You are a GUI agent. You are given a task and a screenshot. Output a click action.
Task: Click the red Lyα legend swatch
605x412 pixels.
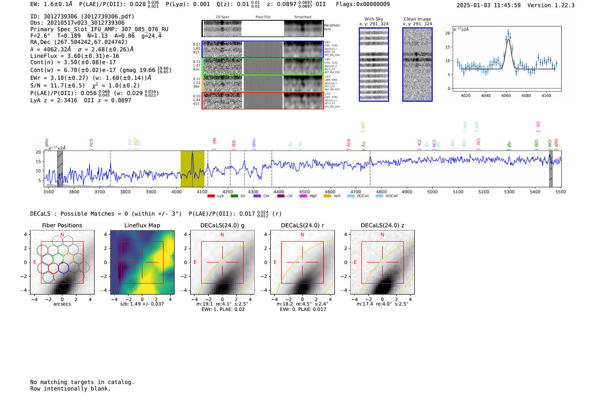[x=211, y=196]
